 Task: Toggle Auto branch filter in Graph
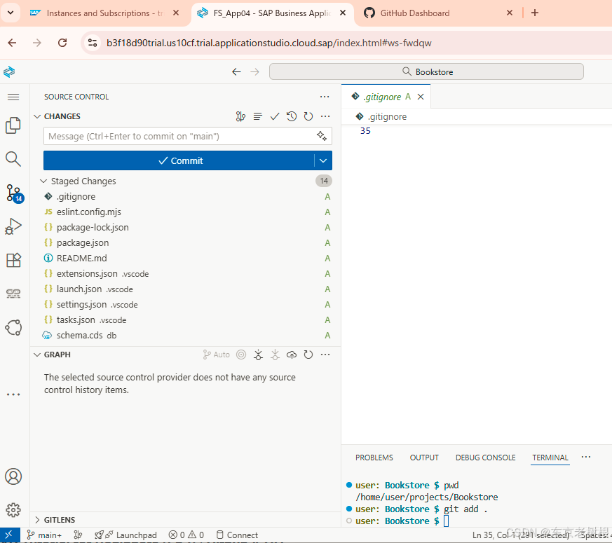[x=216, y=355]
